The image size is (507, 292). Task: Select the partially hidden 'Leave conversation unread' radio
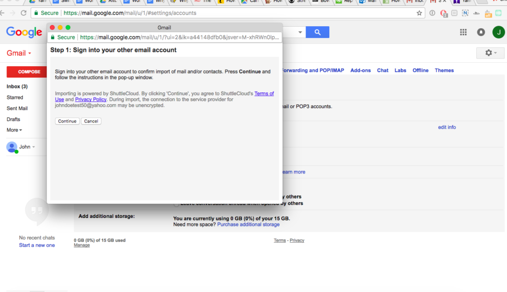click(x=176, y=204)
